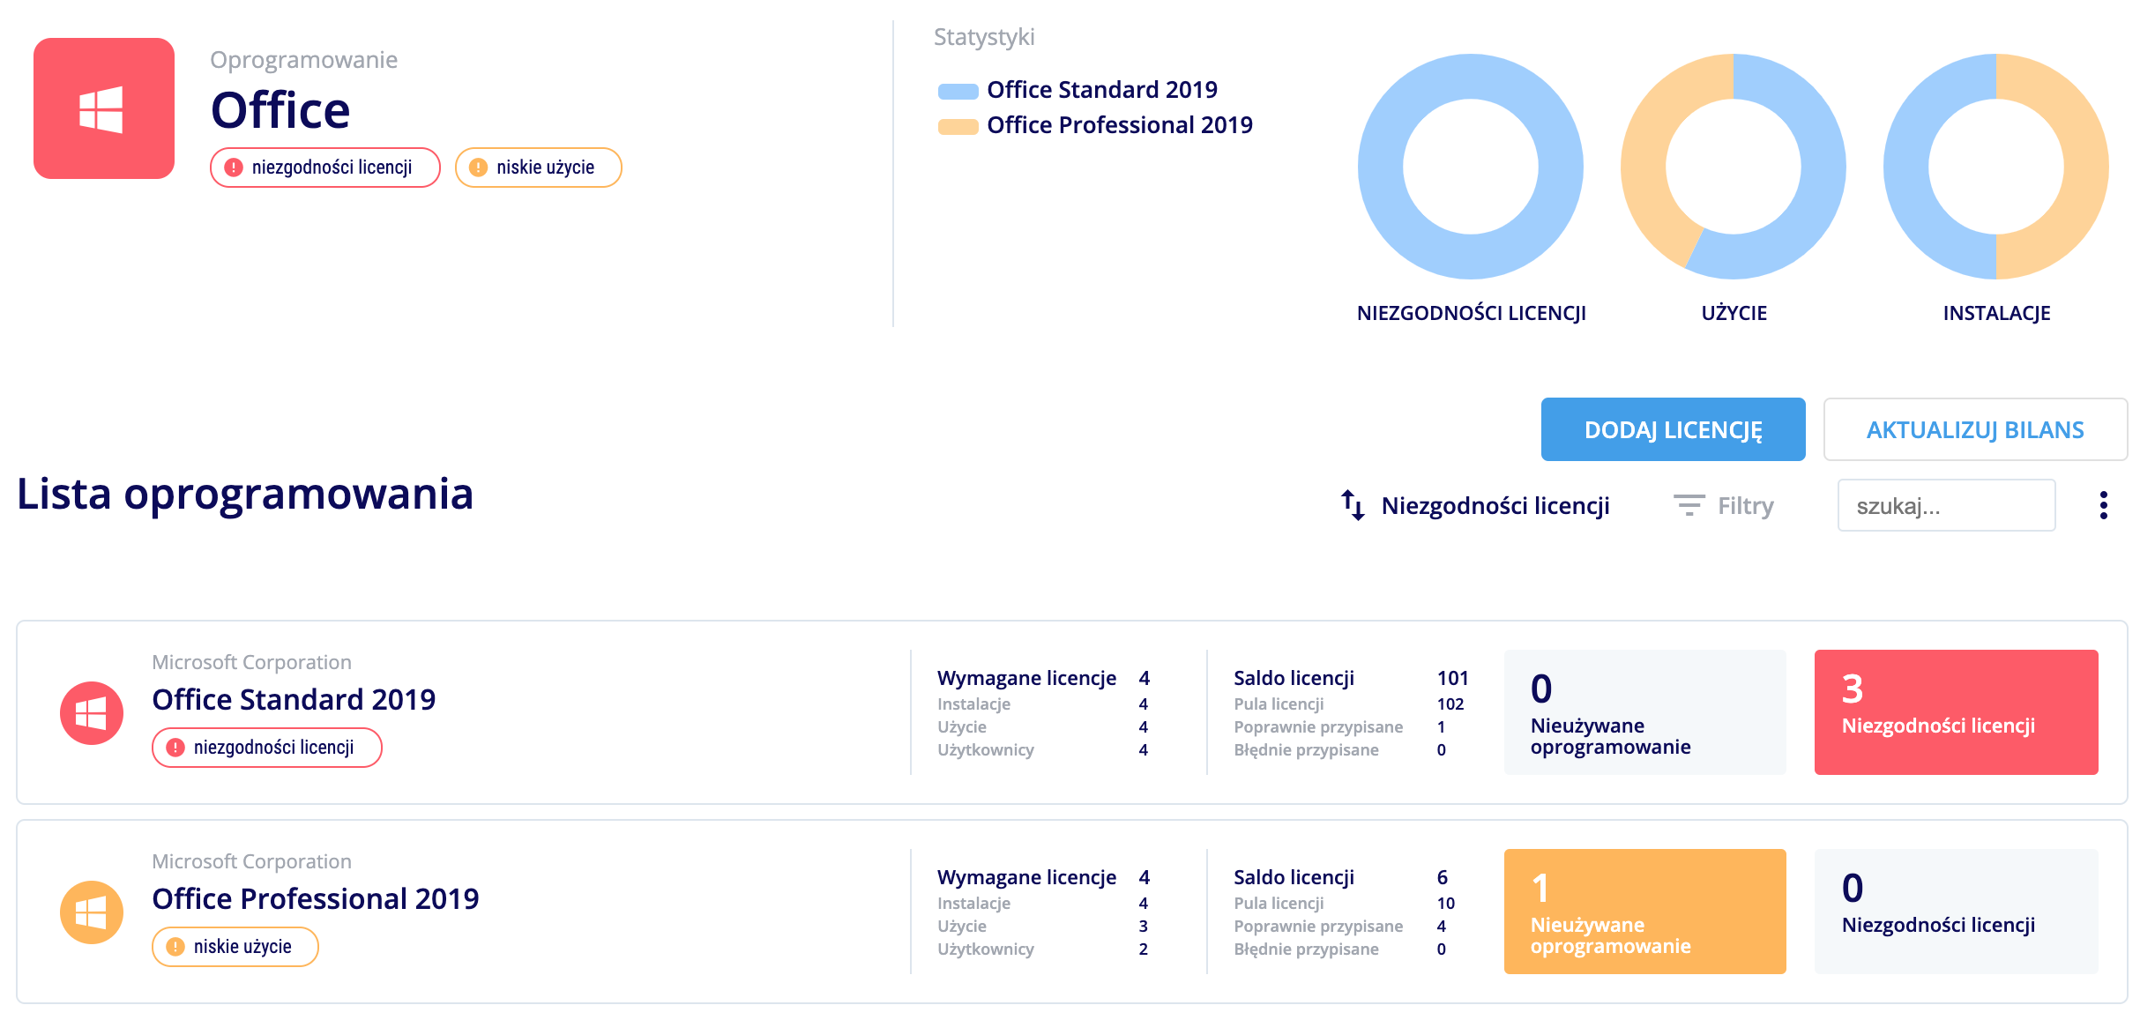Viewport: 2155px width, 1020px height.
Task: Click blue legend swatch for Office Standard 2019
Action: pos(958,91)
